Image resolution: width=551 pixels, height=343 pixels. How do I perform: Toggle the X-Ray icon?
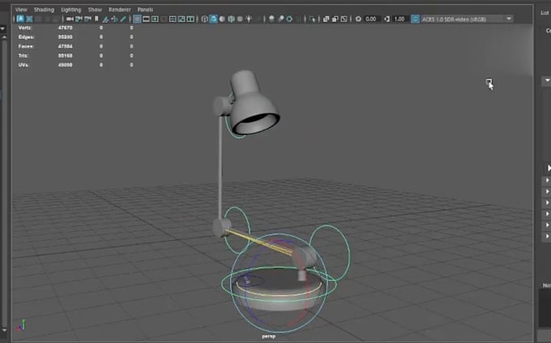[x=326, y=19]
